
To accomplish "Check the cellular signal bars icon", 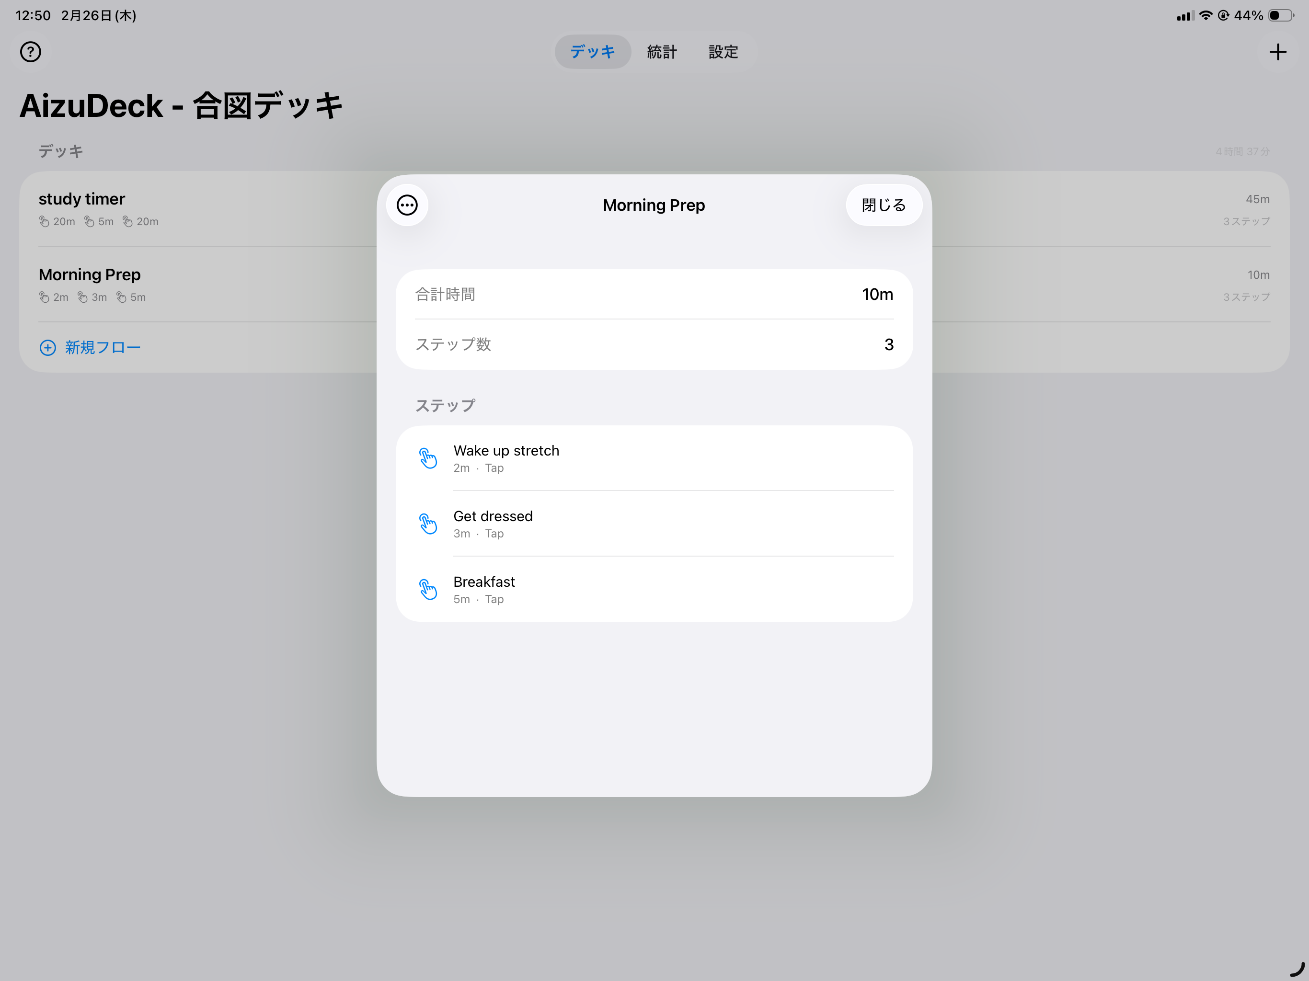I will pyautogui.click(x=1185, y=16).
